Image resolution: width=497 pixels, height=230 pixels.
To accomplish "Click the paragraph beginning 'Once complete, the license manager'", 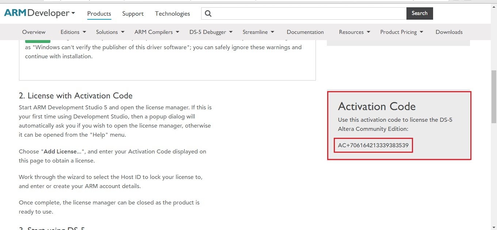I will coord(109,207).
